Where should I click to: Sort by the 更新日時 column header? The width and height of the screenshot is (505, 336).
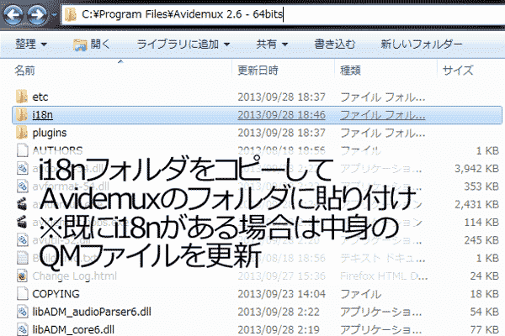(258, 70)
